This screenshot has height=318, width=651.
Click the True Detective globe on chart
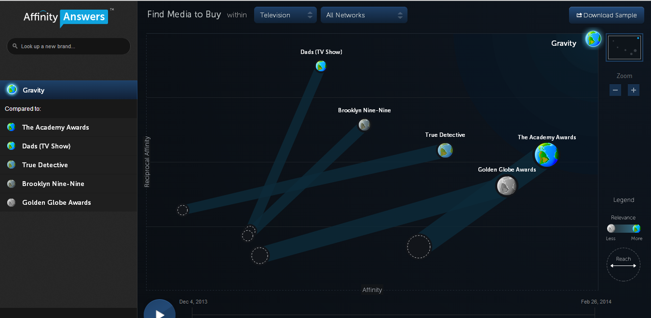pos(445,150)
